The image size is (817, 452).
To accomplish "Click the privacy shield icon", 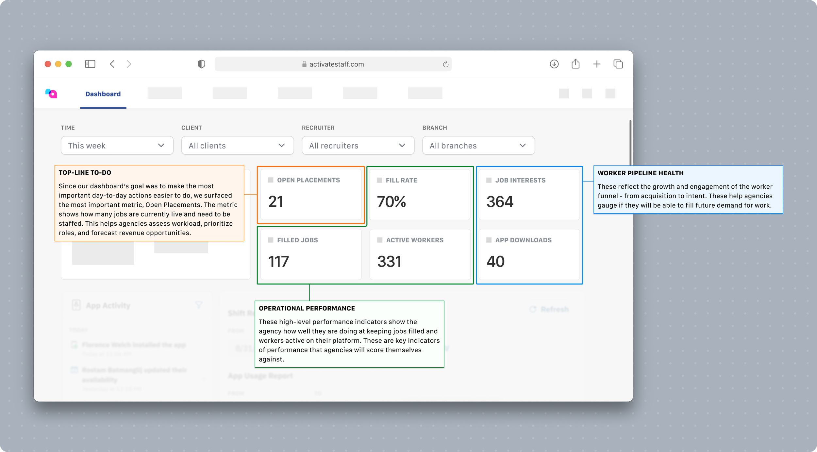I will (201, 64).
